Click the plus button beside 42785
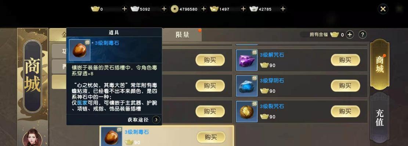408x146 pixels. click(x=282, y=9)
